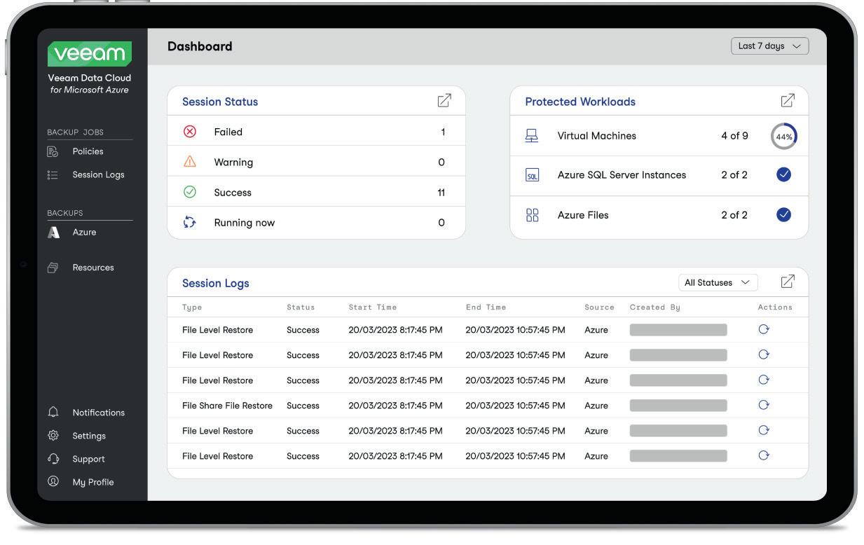
Task: Open the Last 7 days dropdown
Action: pyautogui.click(x=769, y=46)
